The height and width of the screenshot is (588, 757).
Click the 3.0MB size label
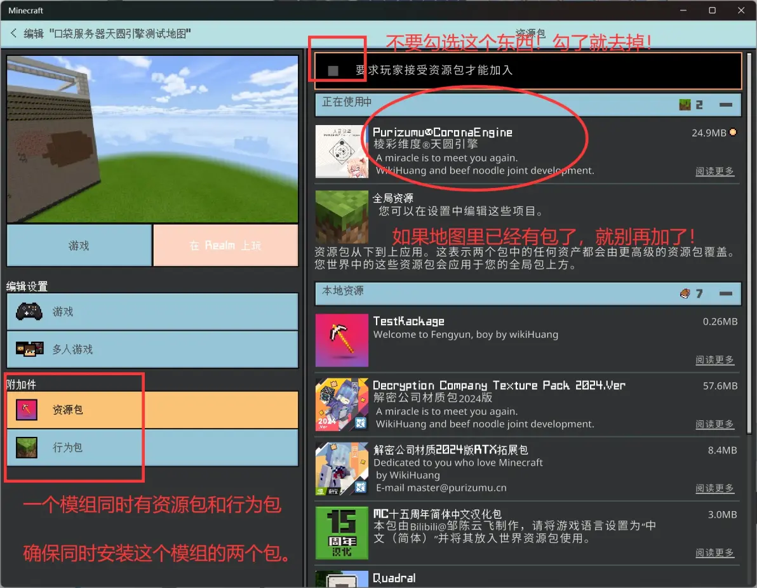722,514
